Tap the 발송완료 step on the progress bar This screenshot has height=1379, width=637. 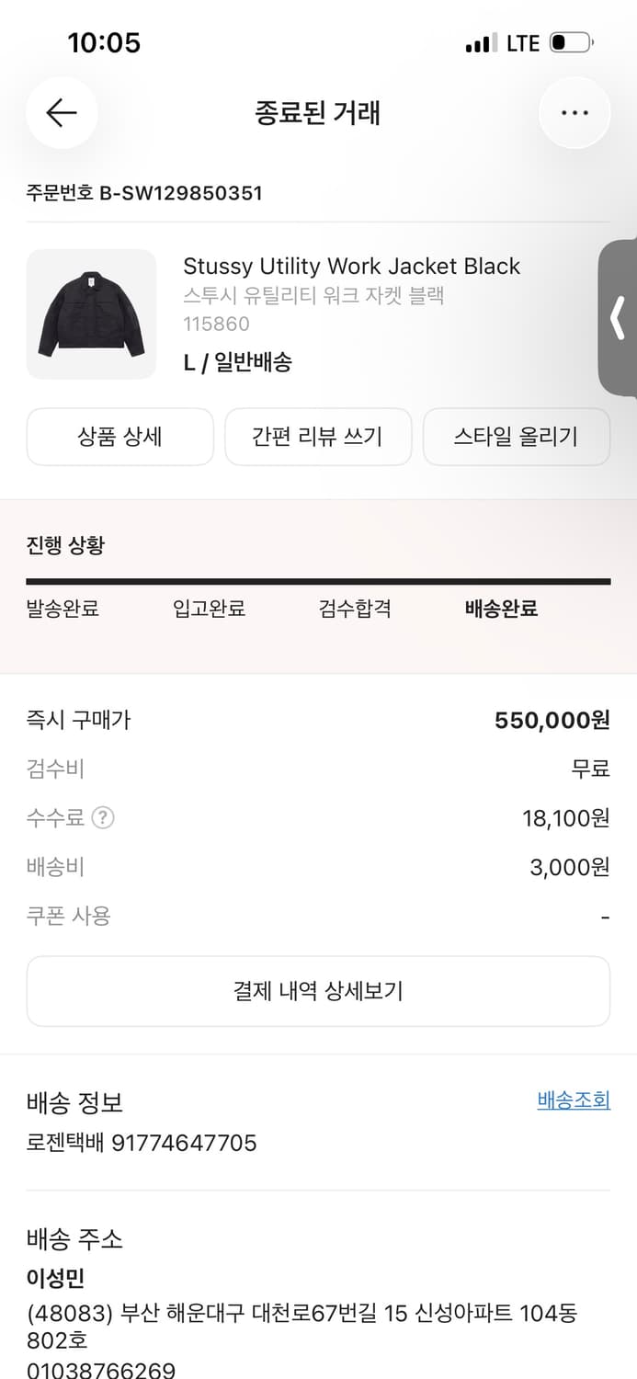tap(63, 609)
